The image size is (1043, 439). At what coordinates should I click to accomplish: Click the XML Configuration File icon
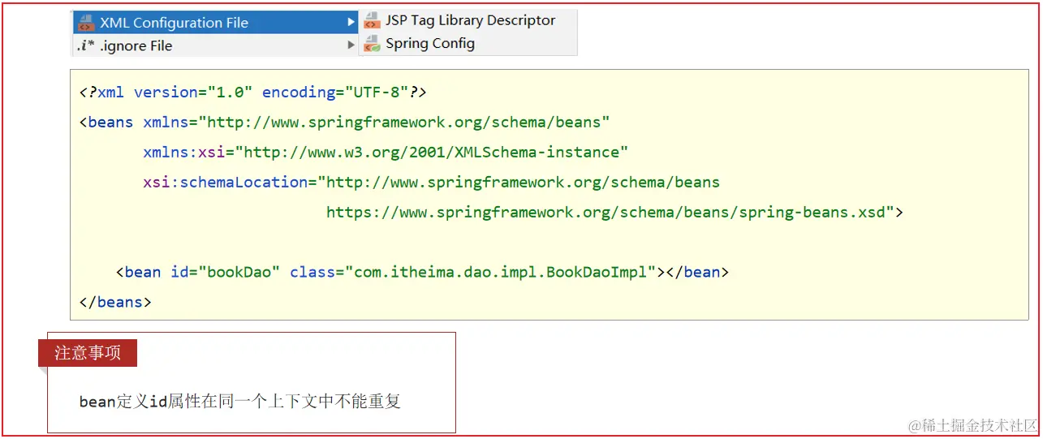(85, 23)
